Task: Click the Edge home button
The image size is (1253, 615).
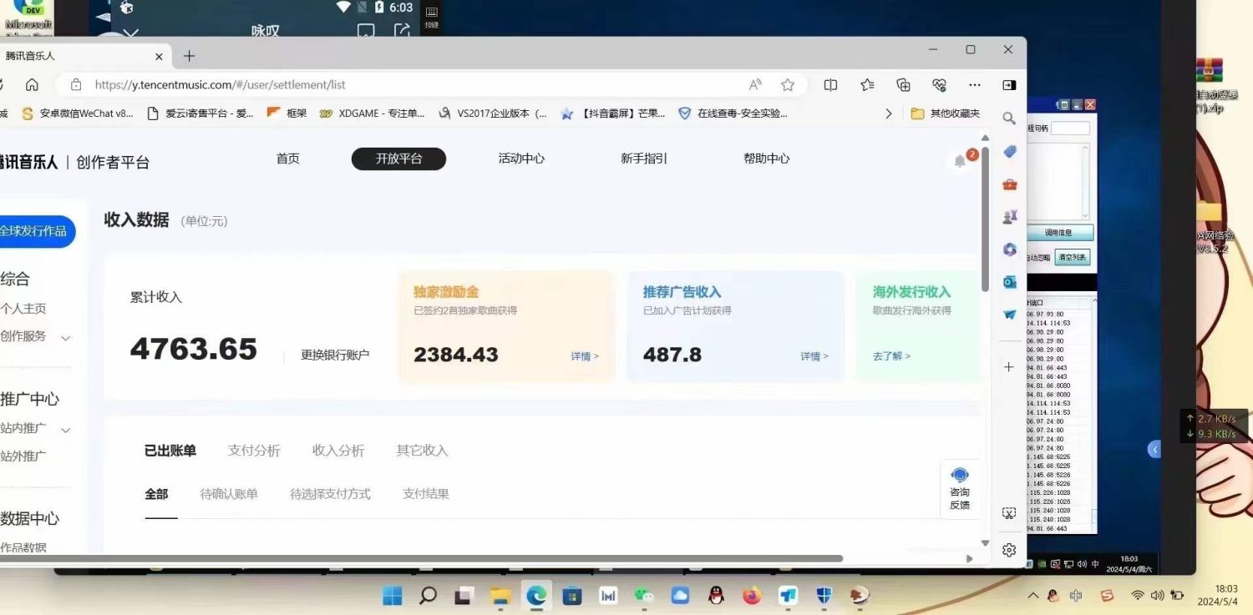Action: coord(32,84)
